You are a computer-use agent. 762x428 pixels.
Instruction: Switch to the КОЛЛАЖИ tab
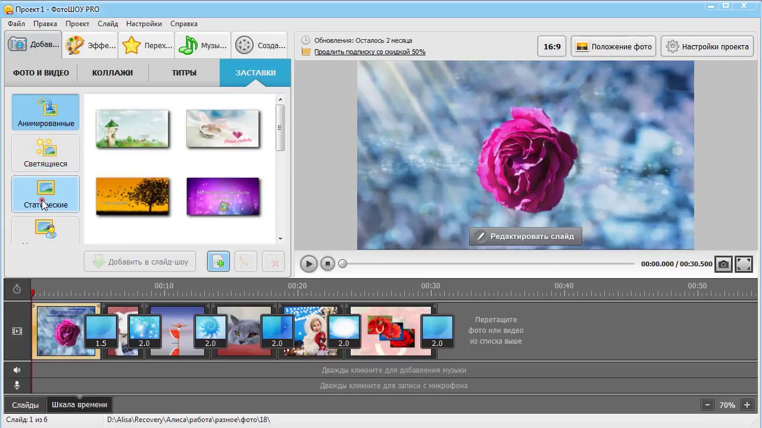click(113, 73)
